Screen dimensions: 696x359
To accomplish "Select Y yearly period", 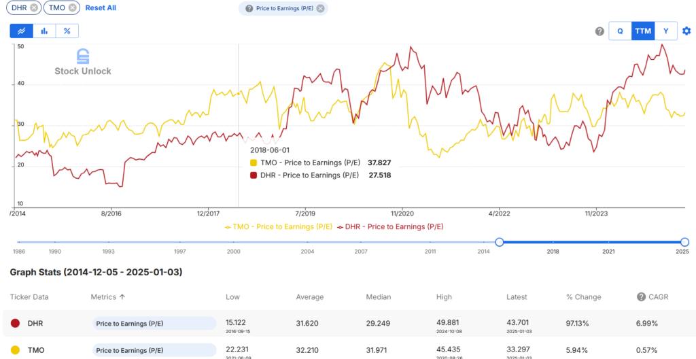I will click(x=666, y=31).
